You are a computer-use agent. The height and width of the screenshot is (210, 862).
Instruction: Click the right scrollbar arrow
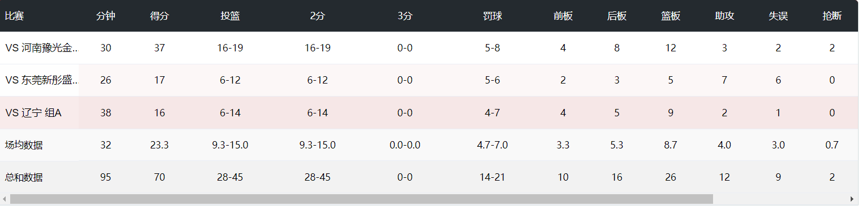(852, 199)
